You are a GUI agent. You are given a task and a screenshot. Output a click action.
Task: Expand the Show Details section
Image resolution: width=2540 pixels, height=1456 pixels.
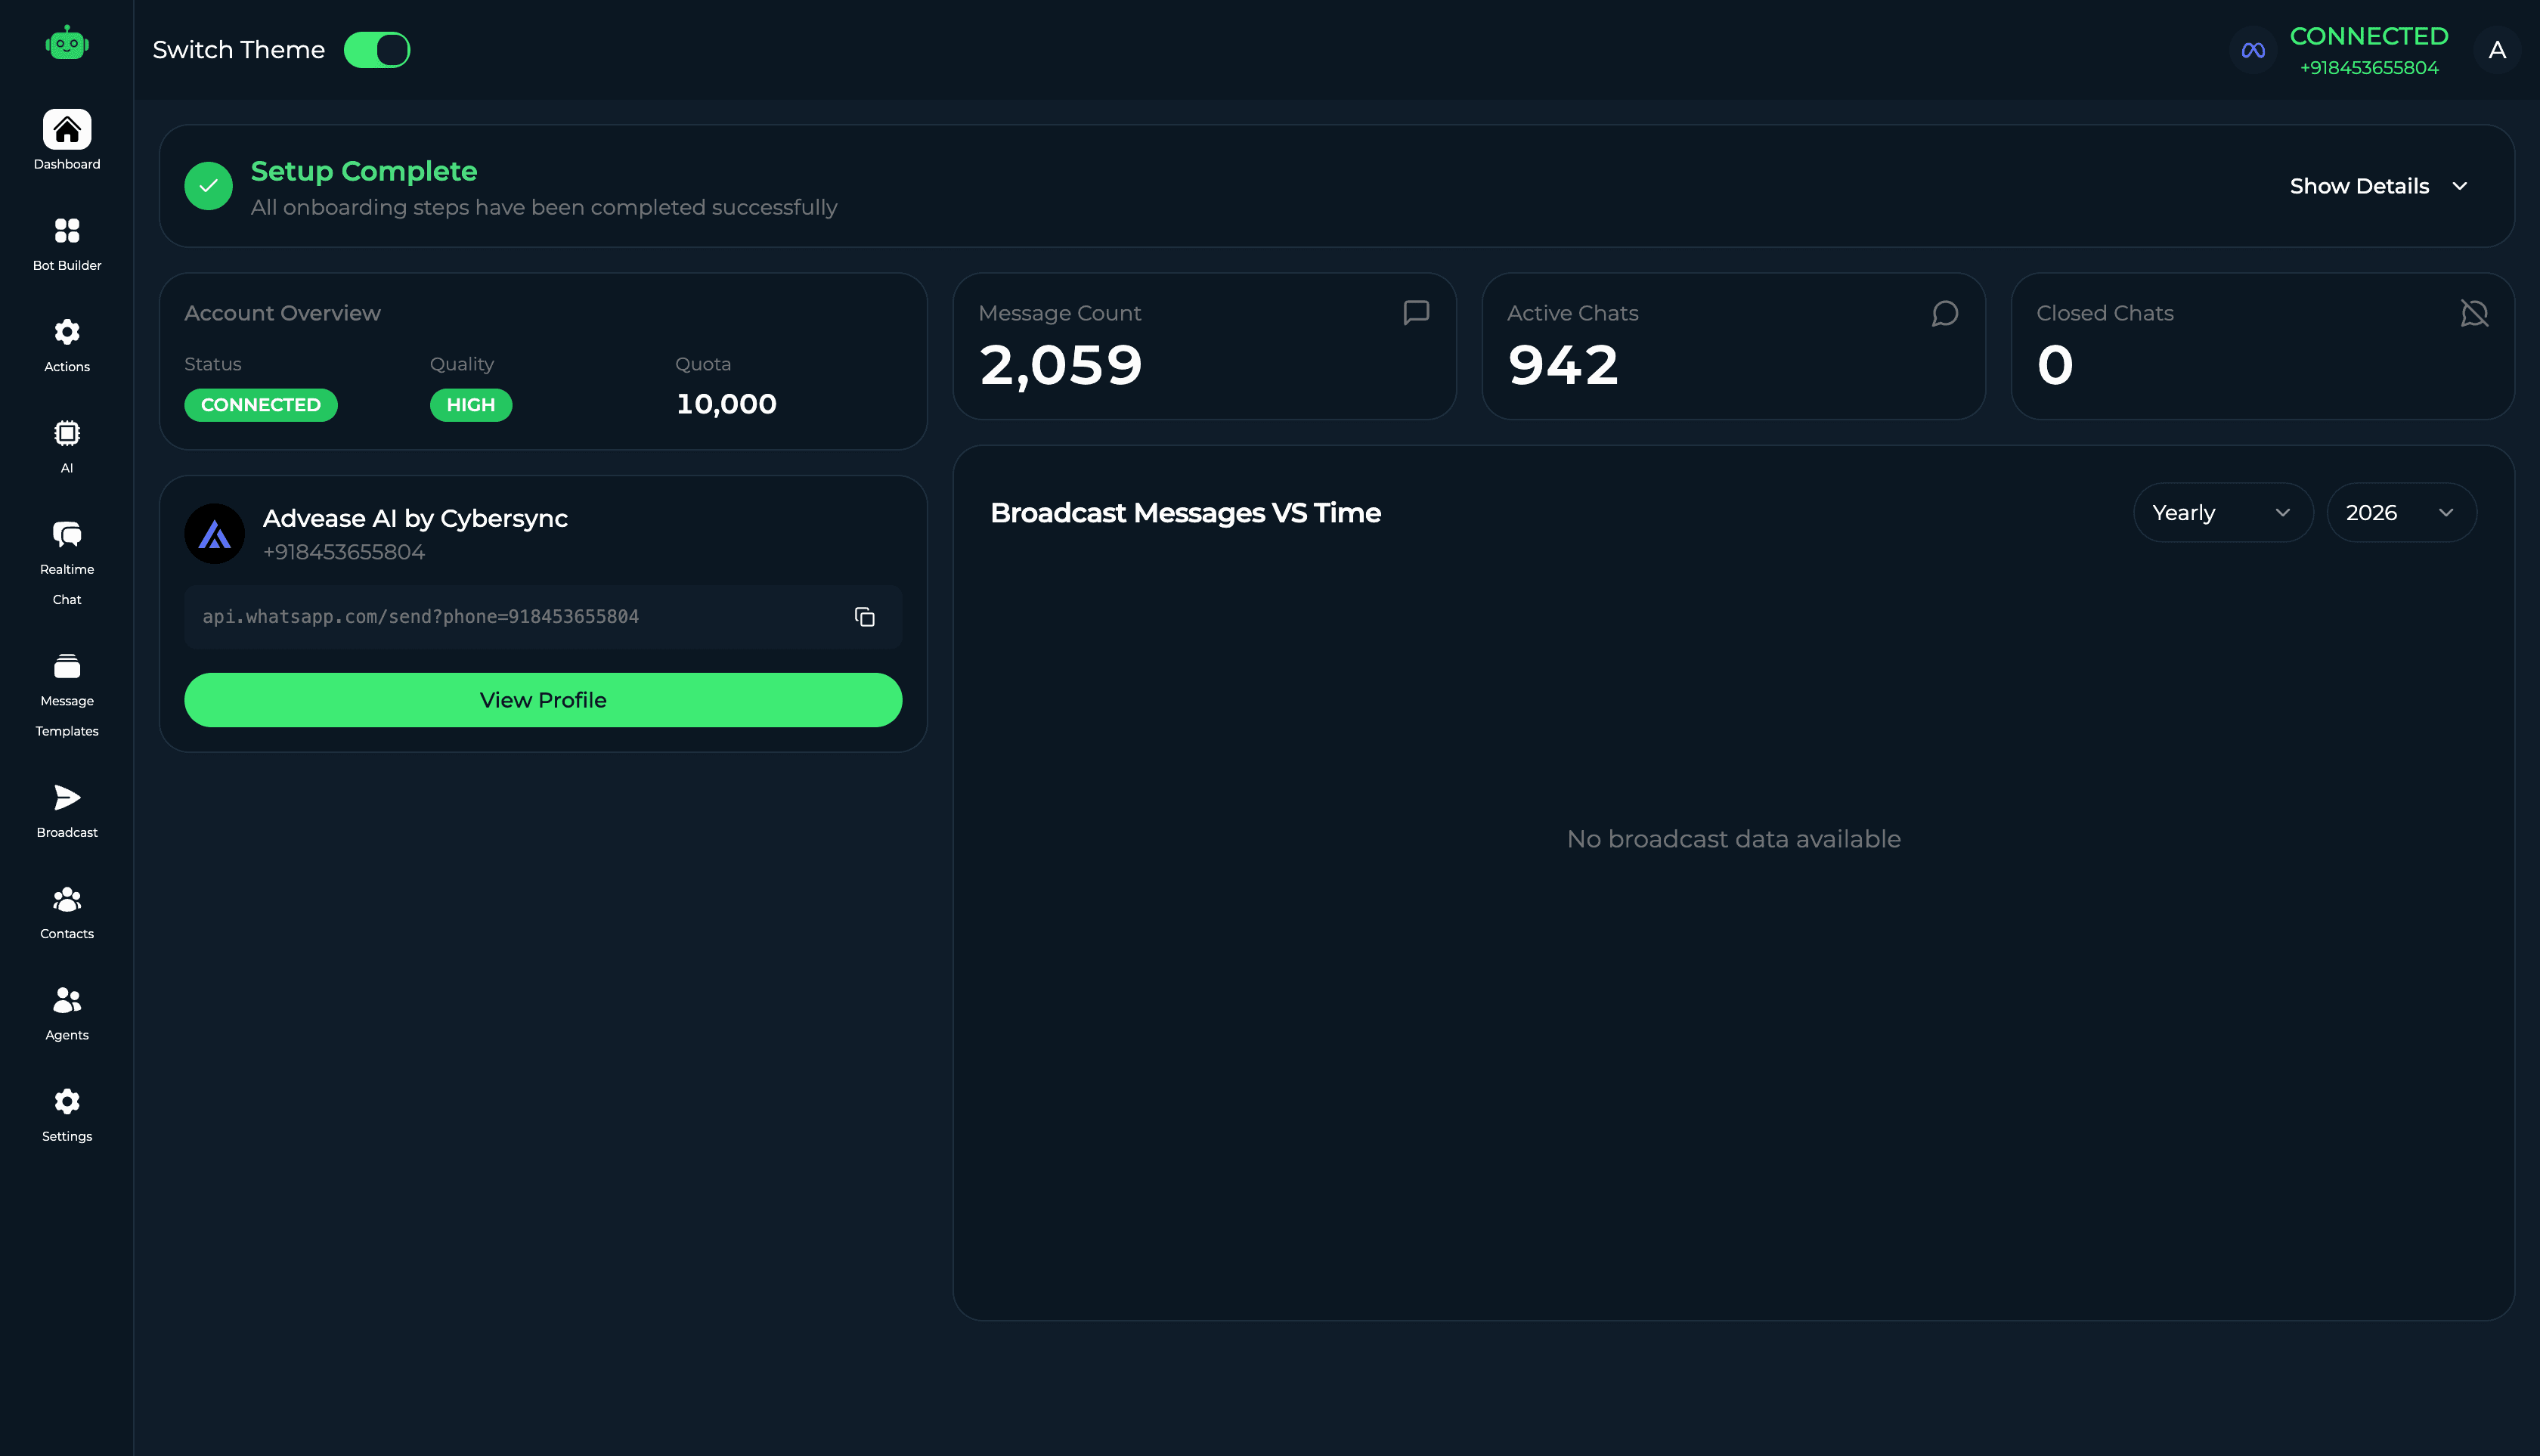pyautogui.click(x=2381, y=186)
